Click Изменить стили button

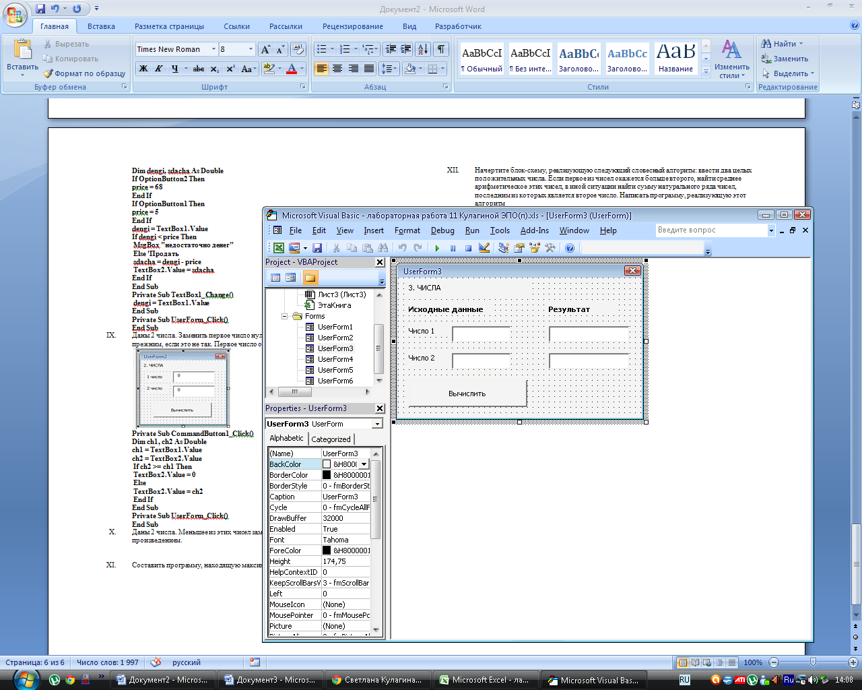click(x=732, y=59)
